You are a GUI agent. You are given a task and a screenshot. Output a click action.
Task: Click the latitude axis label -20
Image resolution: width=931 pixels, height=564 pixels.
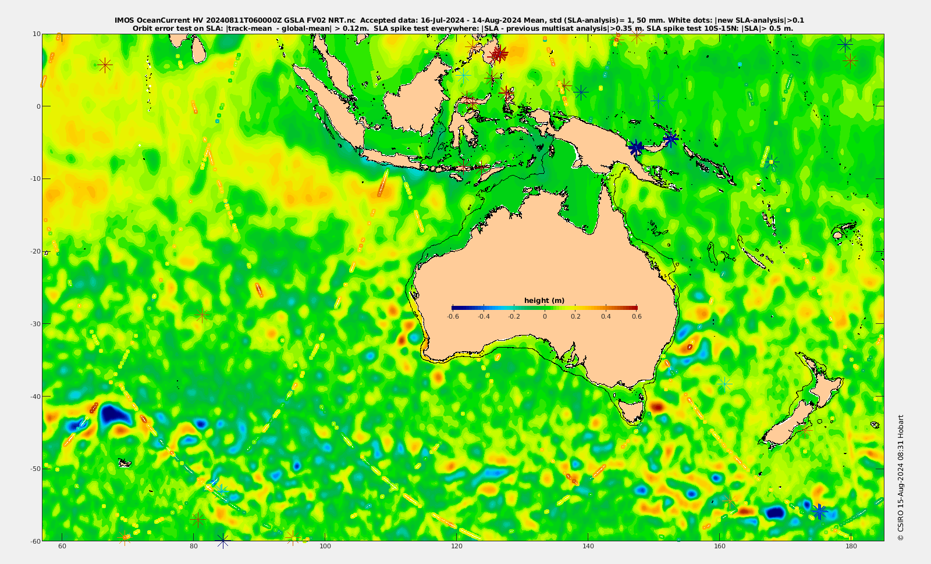point(35,251)
